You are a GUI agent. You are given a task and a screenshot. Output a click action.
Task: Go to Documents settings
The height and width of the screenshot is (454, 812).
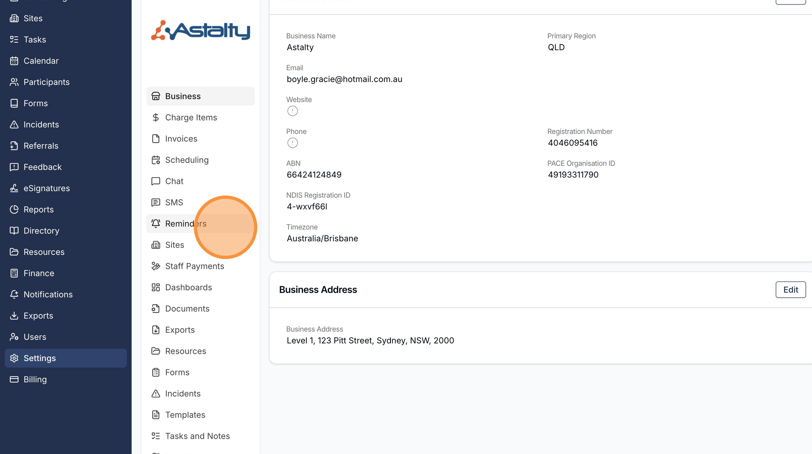coord(200,309)
